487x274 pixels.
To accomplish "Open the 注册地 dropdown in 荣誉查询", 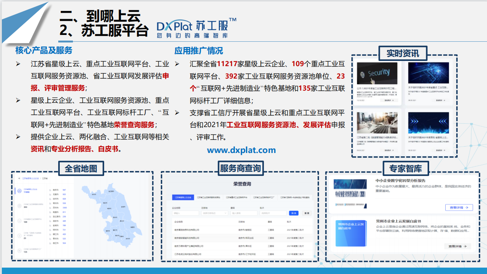I will [x=215, y=213].
